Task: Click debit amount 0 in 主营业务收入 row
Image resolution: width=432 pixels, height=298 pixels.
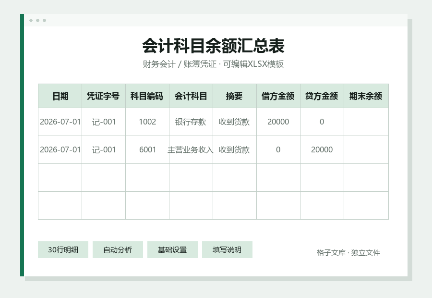Action: tap(278, 150)
